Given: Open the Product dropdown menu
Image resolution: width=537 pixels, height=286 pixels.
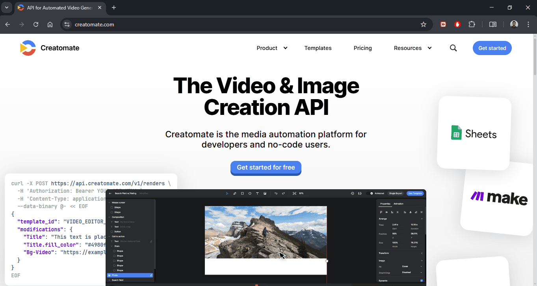Looking at the screenshot, I should pos(272,48).
